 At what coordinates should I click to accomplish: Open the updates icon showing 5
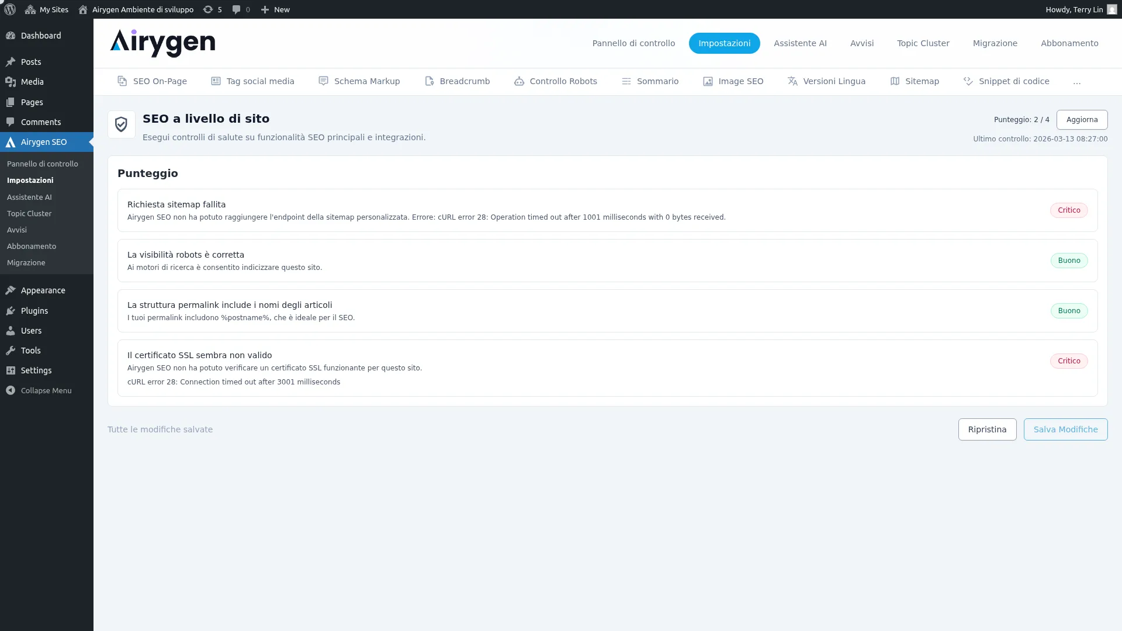(x=207, y=9)
